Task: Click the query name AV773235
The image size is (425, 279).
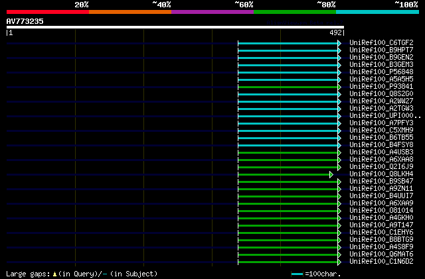Action: [25, 21]
